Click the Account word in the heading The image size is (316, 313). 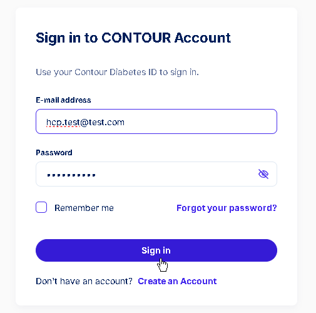[x=203, y=38]
